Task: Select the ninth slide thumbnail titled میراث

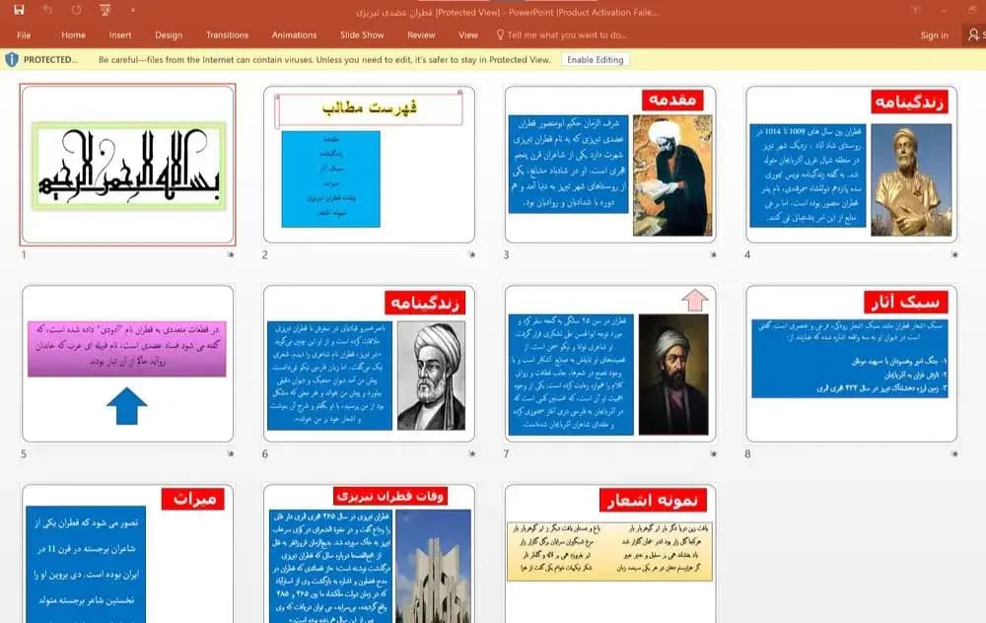Action: [127, 553]
